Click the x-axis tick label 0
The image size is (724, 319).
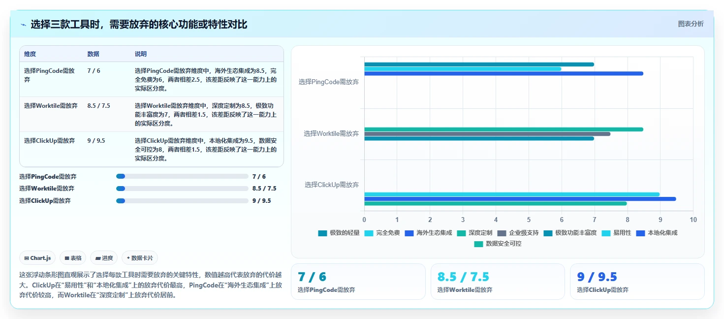(364, 220)
